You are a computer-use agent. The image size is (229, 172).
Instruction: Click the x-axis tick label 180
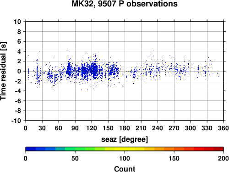125,128
